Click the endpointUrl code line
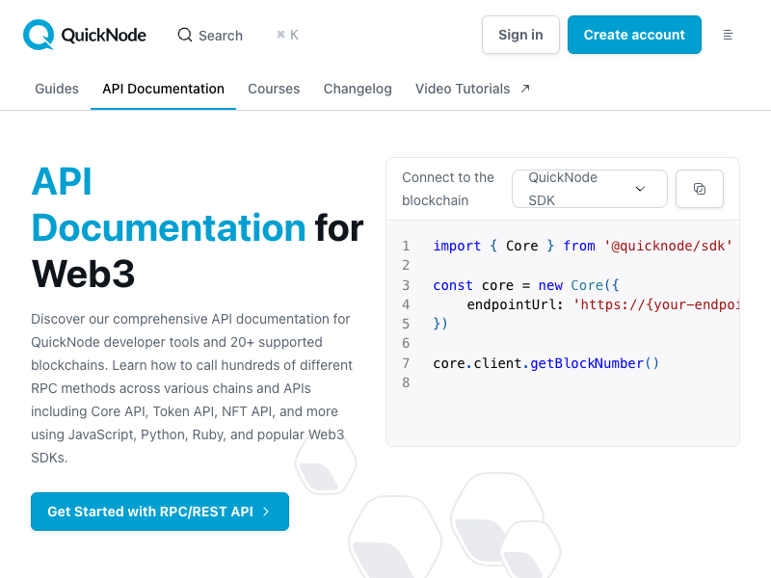Screen dimensions: 771x578 click(603, 304)
